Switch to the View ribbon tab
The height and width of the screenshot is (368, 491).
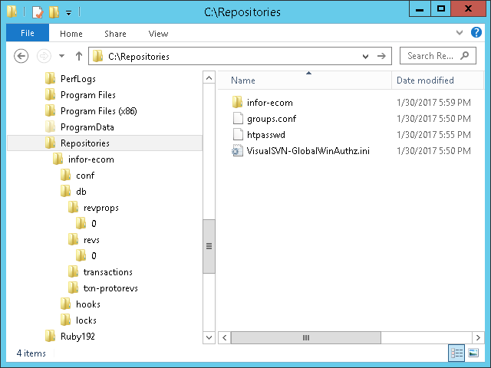click(158, 34)
